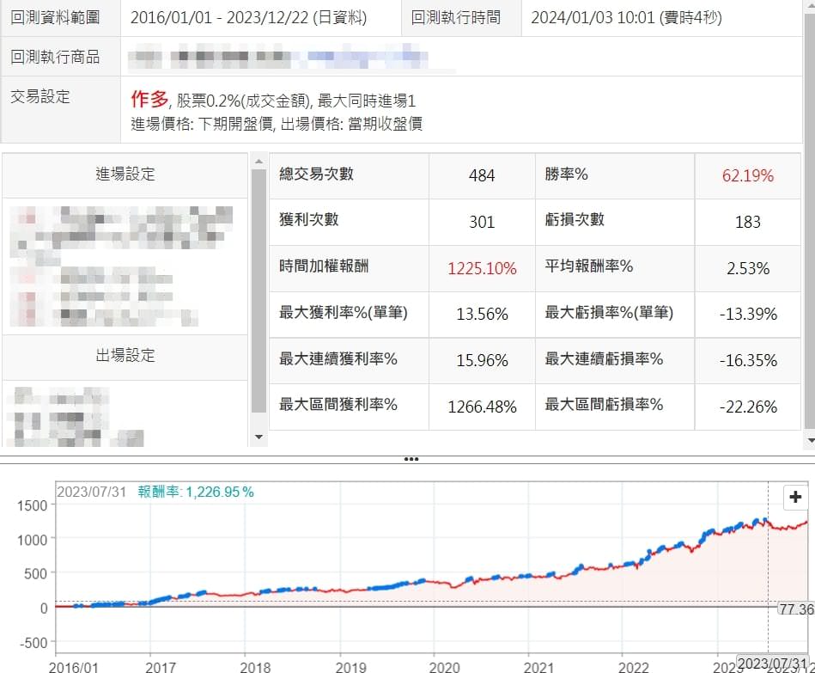Click the 報酬率 1,226.95% readout in the chart

[x=196, y=492]
